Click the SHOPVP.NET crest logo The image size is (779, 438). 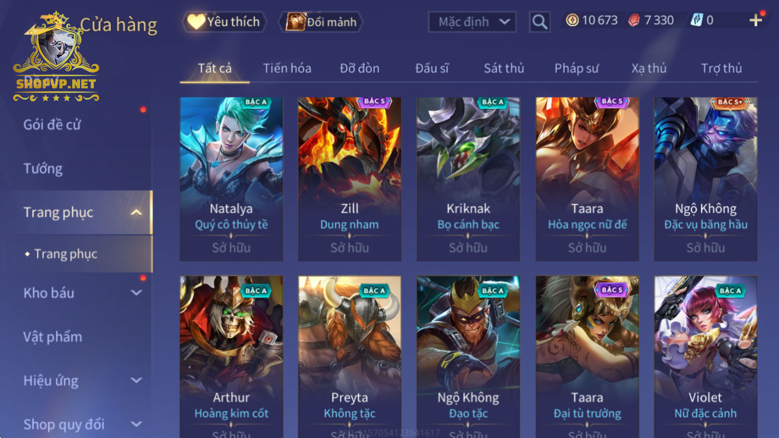coord(56,57)
